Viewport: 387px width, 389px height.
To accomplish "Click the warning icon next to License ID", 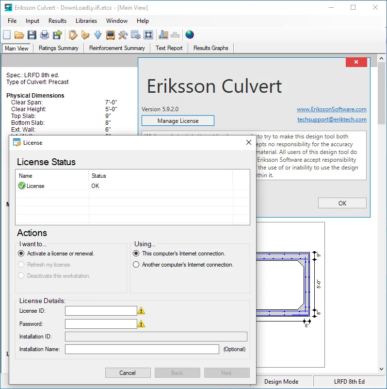I will pyautogui.click(x=141, y=311).
